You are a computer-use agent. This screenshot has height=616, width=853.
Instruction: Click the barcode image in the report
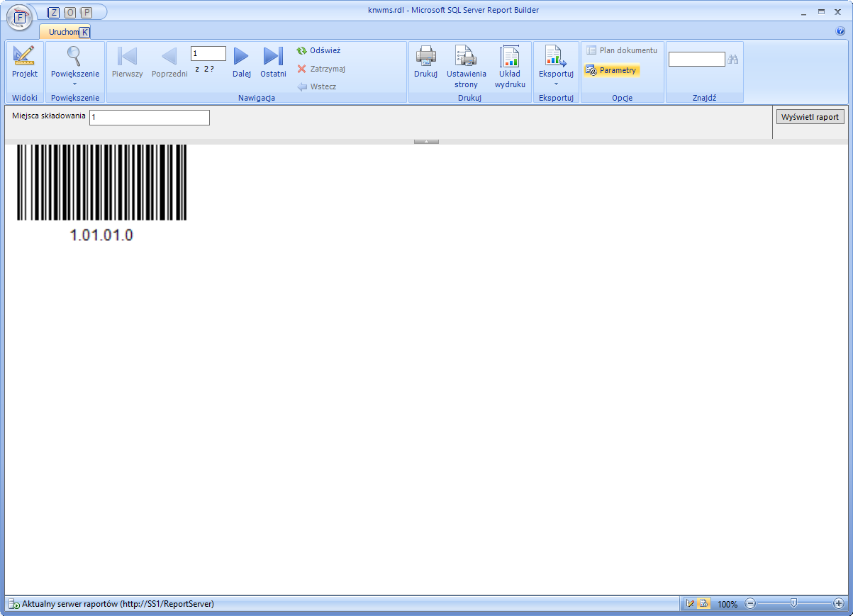[102, 183]
